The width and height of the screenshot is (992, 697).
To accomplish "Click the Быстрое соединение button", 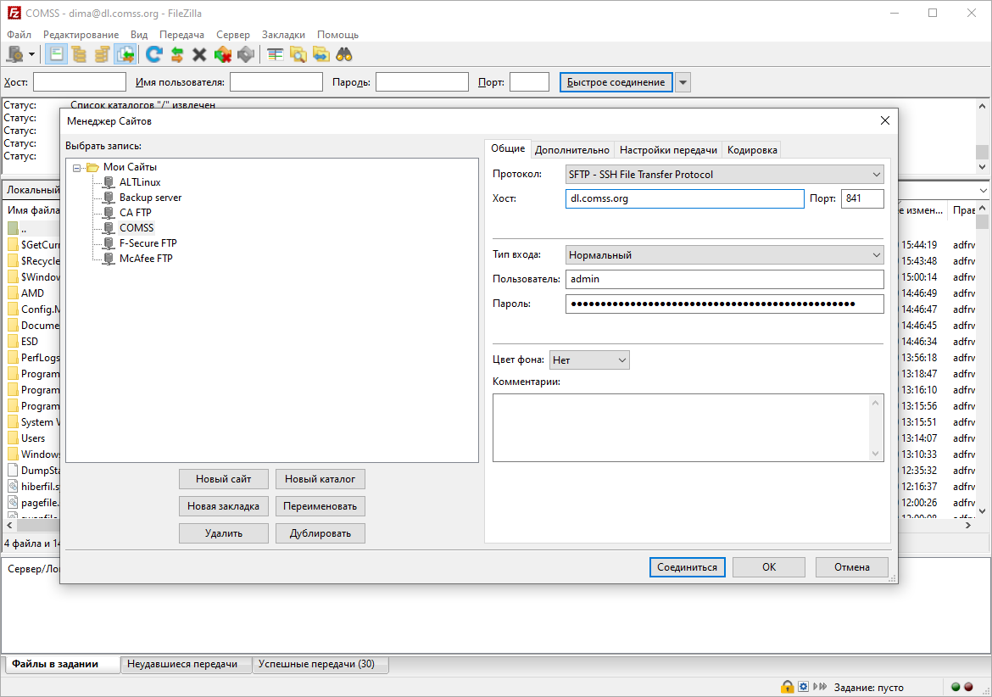I will tap(616, 82).
